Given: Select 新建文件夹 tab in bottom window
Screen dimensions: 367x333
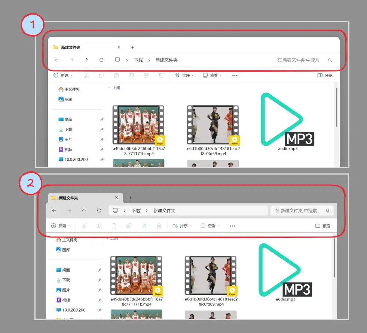Looking at the screenshot, I should coord(85,198).
